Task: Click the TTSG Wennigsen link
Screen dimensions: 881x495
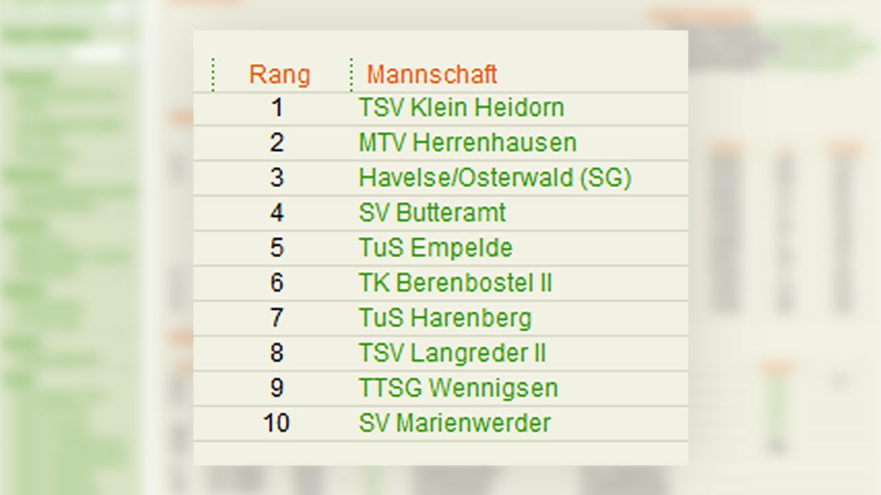Action: point(458,388)
